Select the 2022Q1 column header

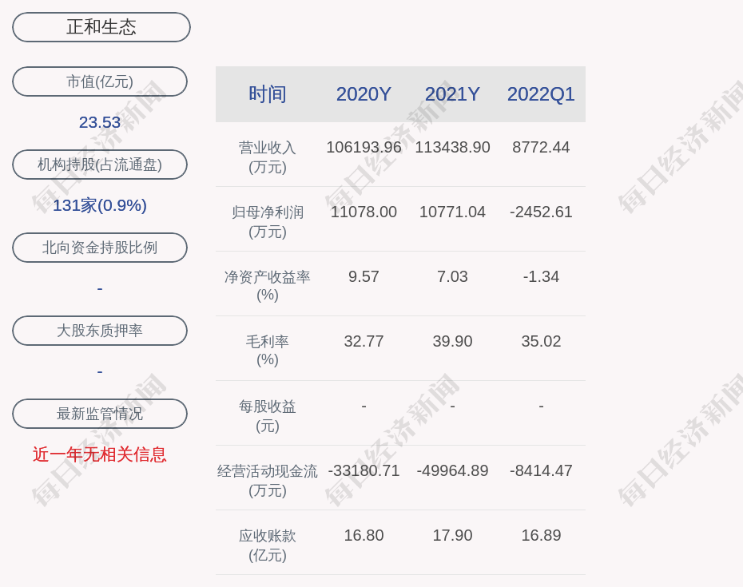[x=541, y=94]
